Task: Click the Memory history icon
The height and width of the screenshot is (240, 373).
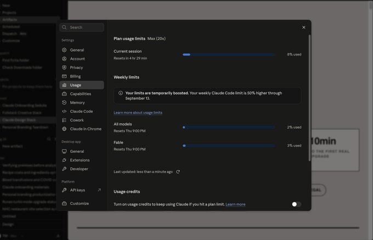Action: [64, 102]
